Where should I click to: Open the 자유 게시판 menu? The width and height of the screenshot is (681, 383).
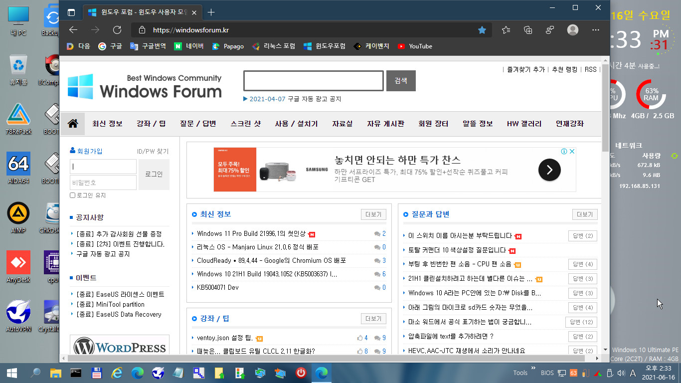coord(385,124)
